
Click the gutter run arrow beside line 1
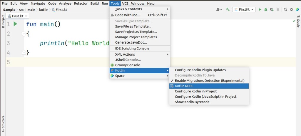click(16, 24)
